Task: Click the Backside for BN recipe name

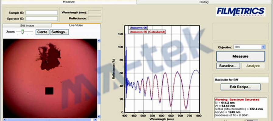Action: click(x=241, y=80)
